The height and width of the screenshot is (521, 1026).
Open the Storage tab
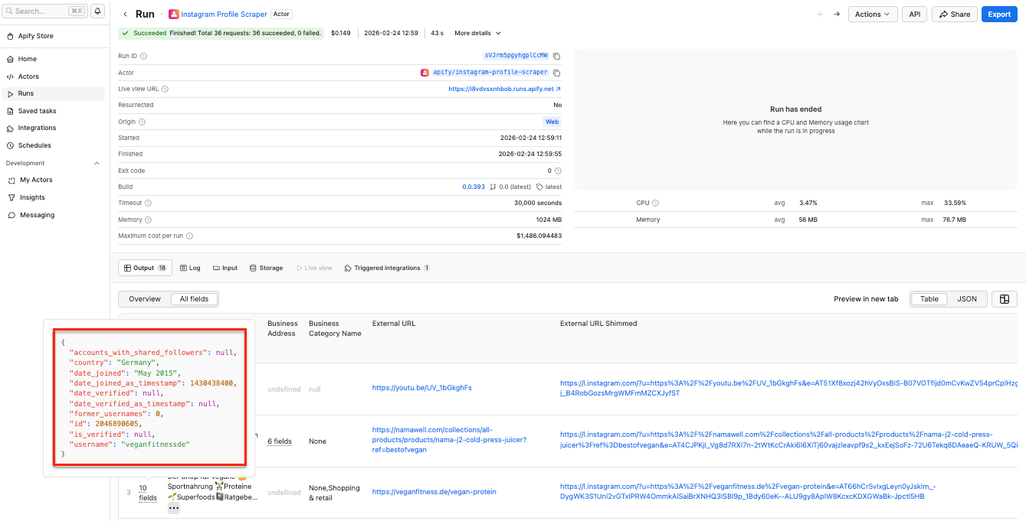[x=267, y=269]
